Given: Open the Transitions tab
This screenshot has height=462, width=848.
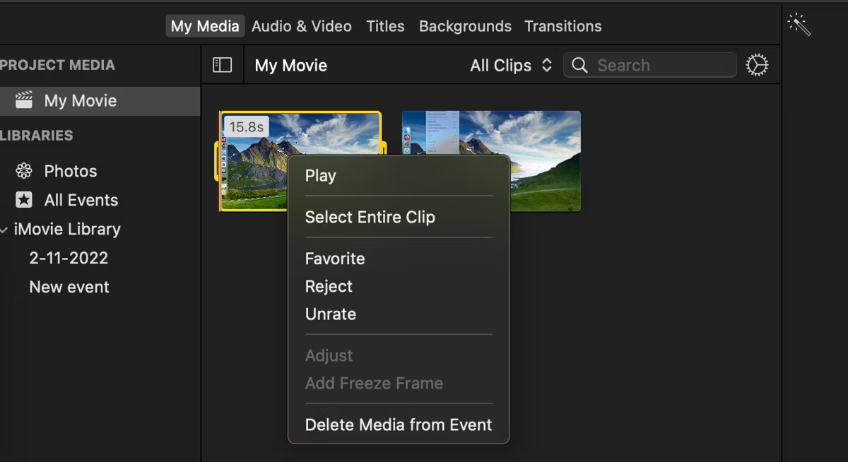Looking at the screenshot, I should click(563, 26).
